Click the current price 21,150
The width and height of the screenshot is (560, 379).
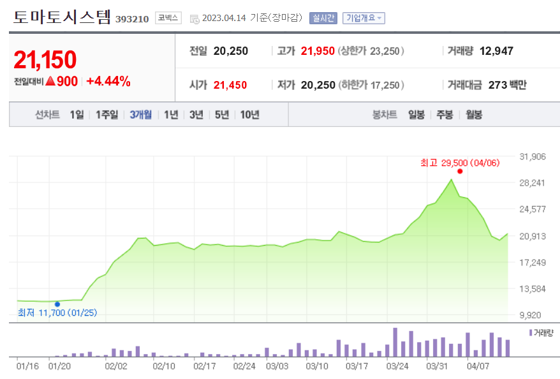tap(45, 59)
